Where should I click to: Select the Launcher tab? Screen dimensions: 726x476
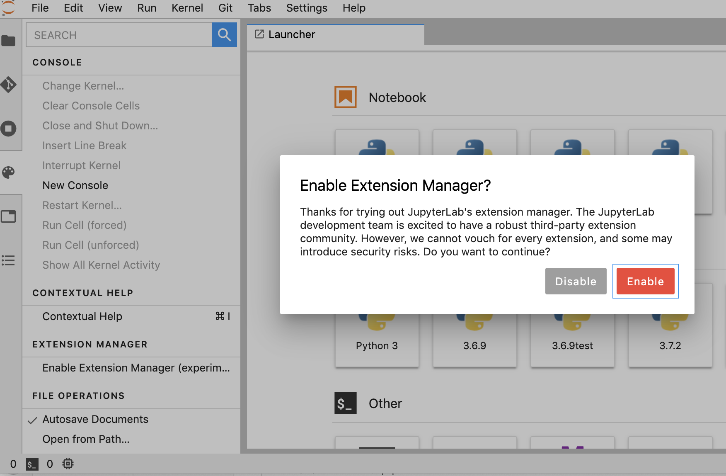pyautogui.click(x=336, y=34)
